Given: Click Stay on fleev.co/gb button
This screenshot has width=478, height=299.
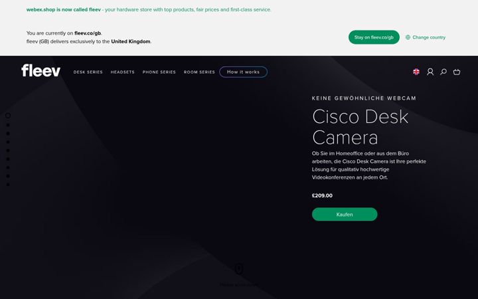Looking at the screenshot, I should tap(374, 37).
